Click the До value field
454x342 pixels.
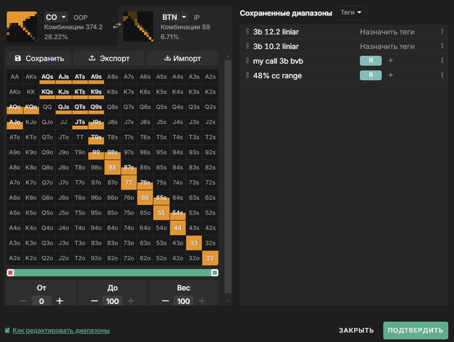click(x=112, y=301)
